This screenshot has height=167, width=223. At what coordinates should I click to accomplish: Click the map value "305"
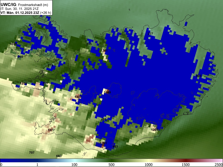click(x=45, y=83)
